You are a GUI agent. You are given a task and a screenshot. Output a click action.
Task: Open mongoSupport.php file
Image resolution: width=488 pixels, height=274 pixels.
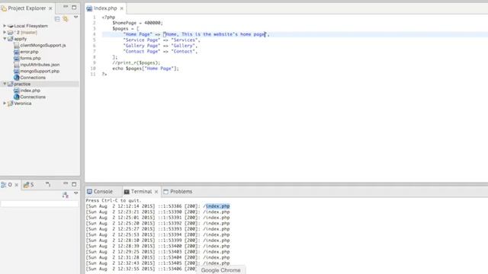[40, 71]
